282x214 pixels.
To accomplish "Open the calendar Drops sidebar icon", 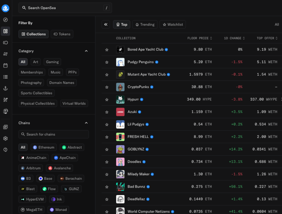I will coord(5,65).
